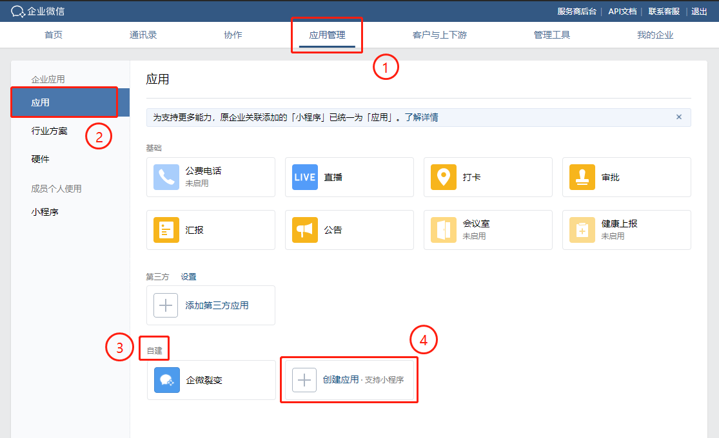
Task: Click the plus icon for 创建应用
Action: point(305,380)
